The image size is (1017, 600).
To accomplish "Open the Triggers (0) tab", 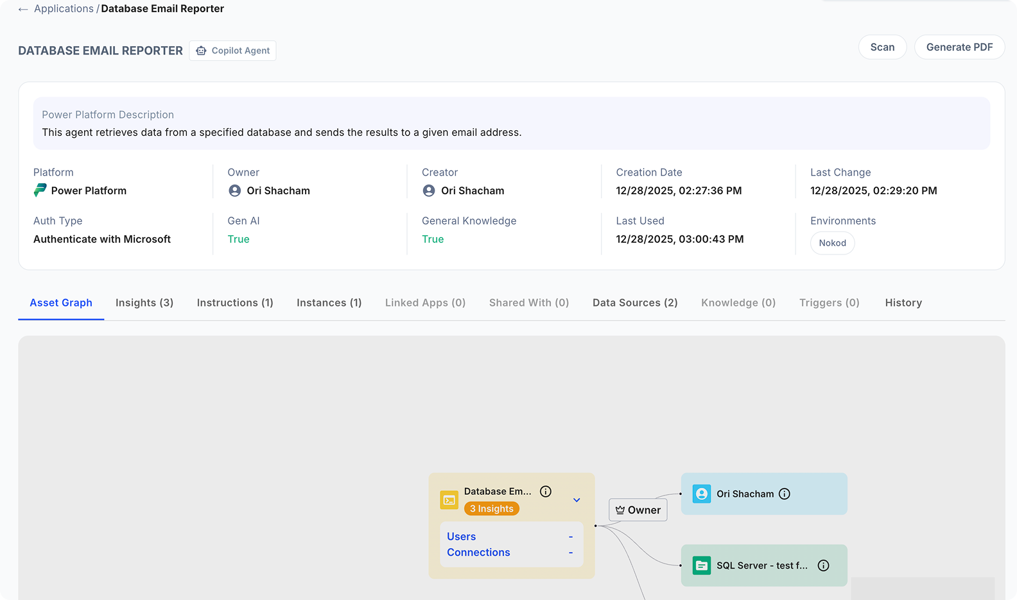I will tap(829, 303).
